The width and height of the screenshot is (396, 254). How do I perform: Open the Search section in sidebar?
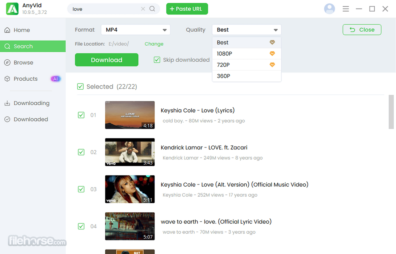click(33, 46)
